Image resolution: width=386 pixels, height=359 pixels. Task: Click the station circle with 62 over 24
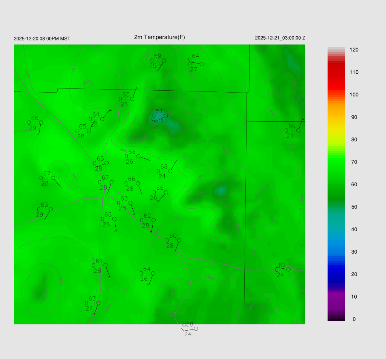point(288,269)
